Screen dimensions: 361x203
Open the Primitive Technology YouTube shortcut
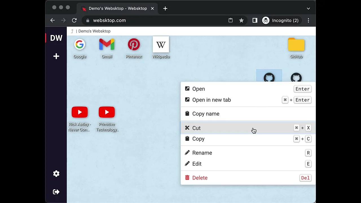click(x=107, y=112)
